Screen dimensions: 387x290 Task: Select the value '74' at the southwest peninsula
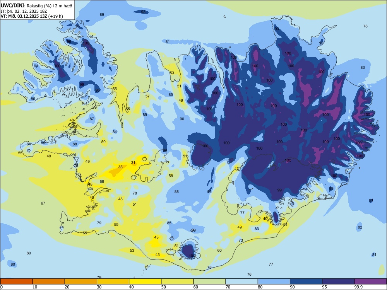tap(62, 227)
